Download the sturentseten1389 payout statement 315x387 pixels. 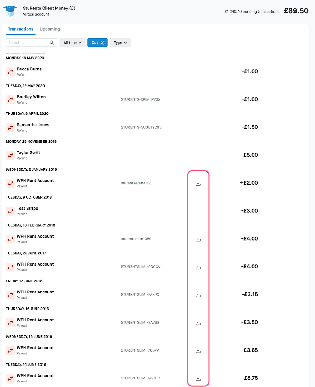click(x=198, y=239)
